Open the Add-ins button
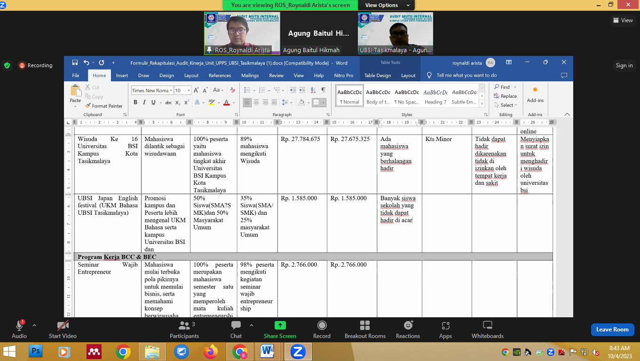This screenshot has height=361, width=640. 535,95
